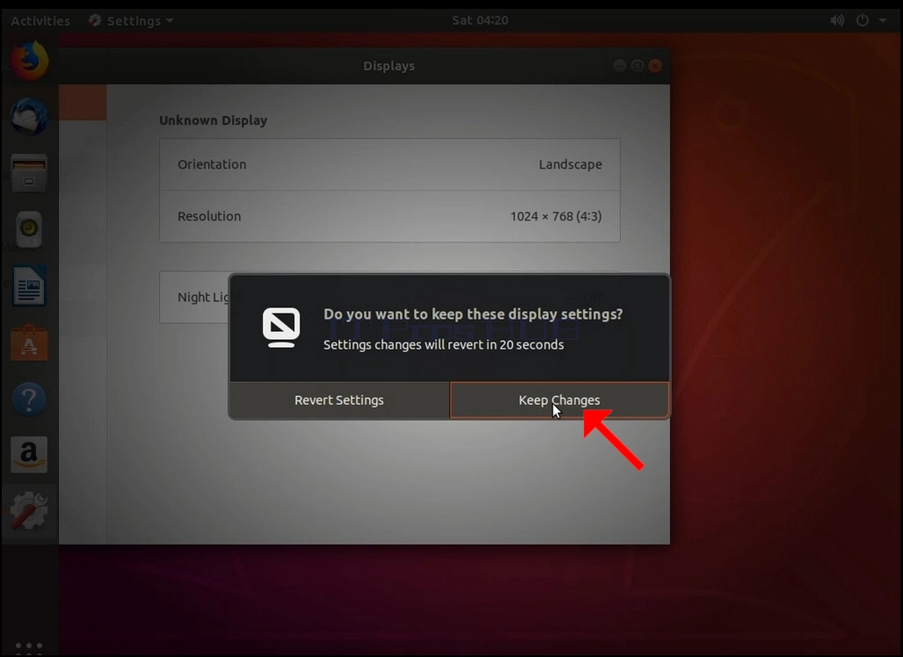Open LibreOffice Writer dock icon
The height and width of the screenshot is (657, 903).
pos(29,285)
